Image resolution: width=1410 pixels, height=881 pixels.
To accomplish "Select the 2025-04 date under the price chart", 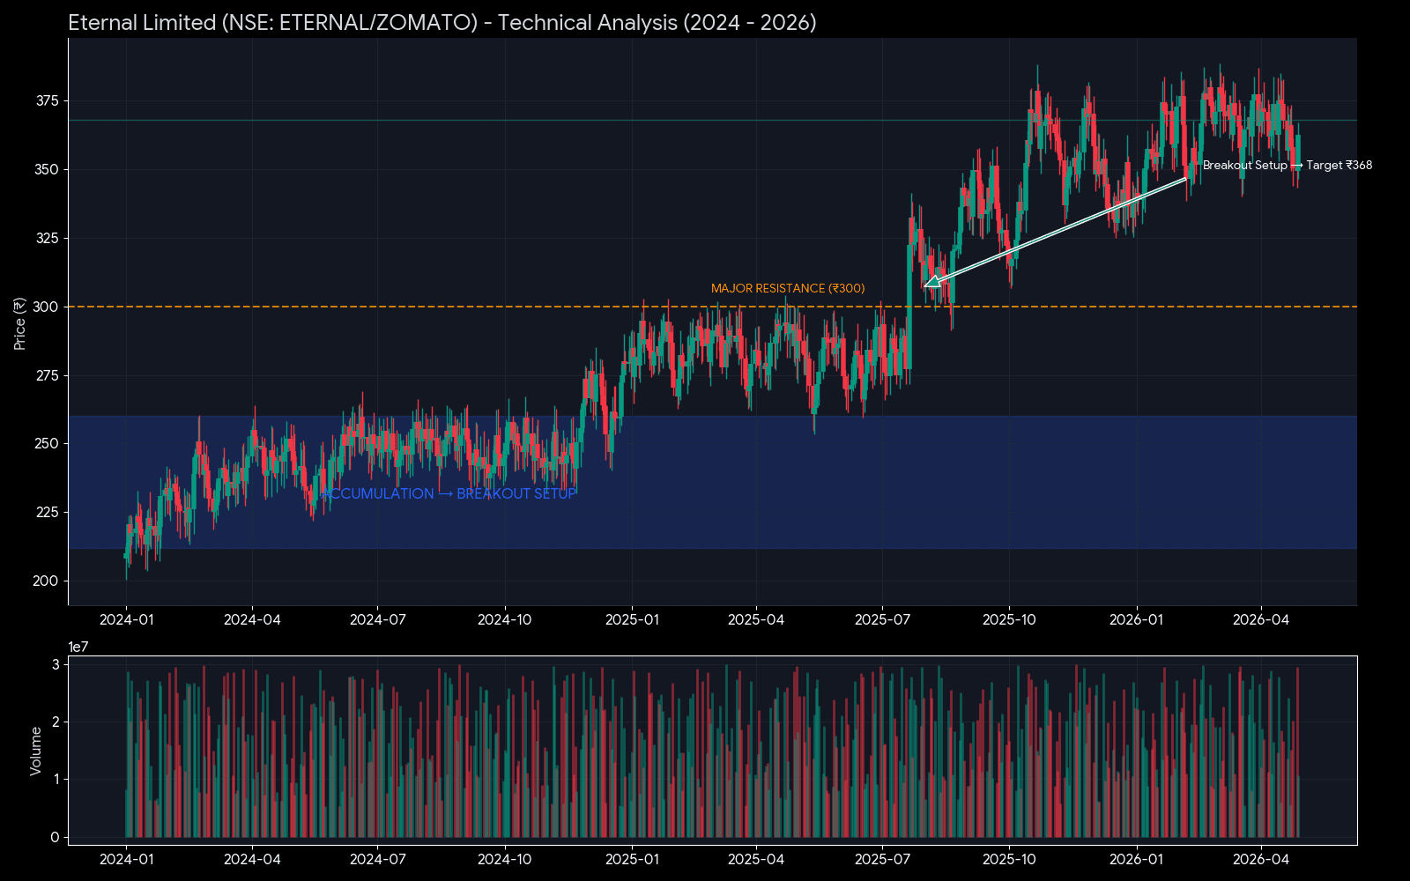I will coord(756,620).
